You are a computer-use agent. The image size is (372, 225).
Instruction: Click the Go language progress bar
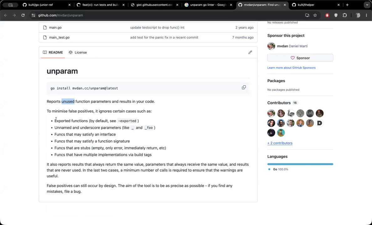point(300,164)
